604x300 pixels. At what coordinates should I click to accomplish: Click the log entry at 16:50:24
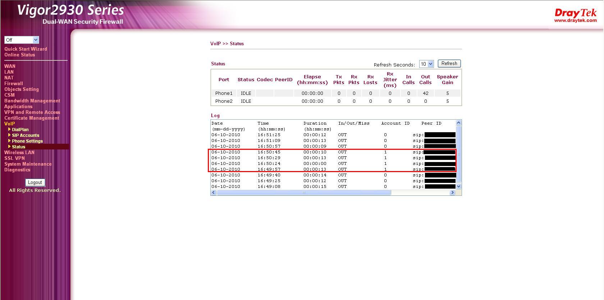pos(333,163)
